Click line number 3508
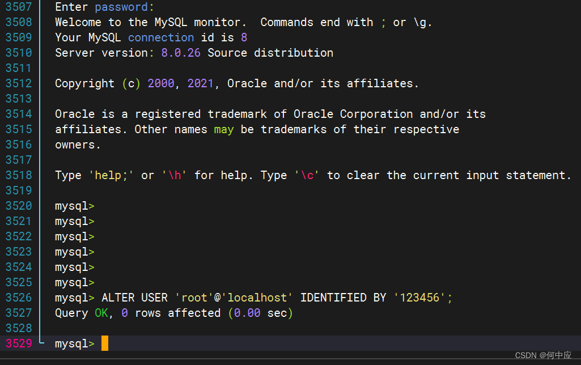 (x=19, y=22)
